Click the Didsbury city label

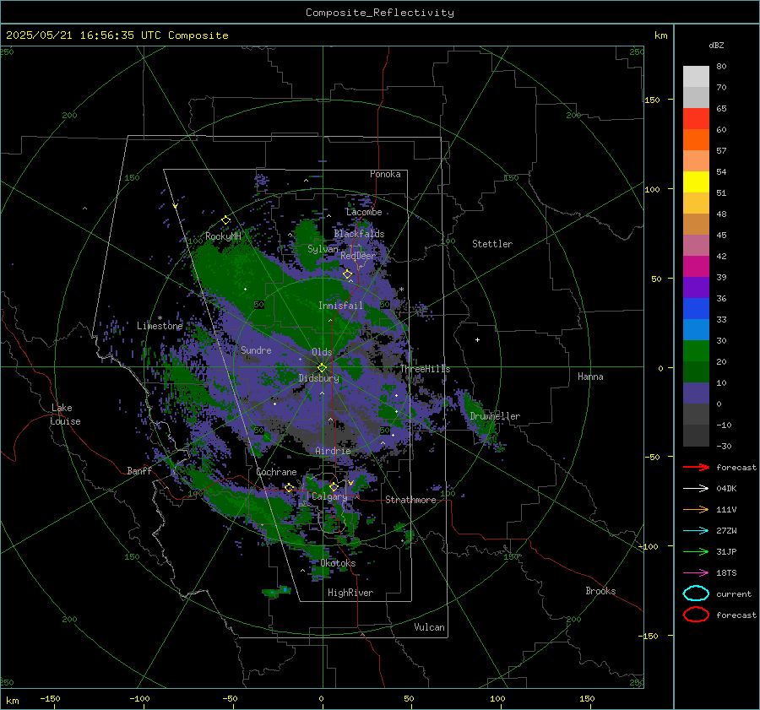click(318, 378)
